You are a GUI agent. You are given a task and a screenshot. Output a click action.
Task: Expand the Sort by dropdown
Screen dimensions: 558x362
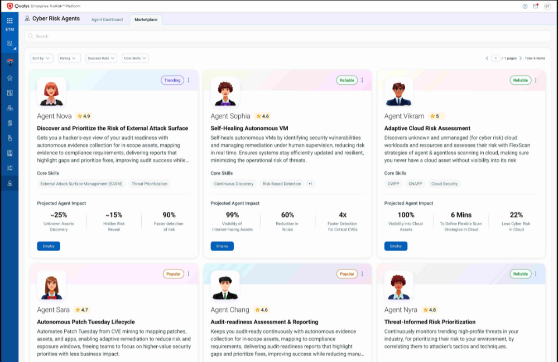click(41, 58)
